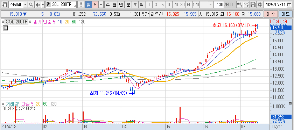Click the green price MA legend number 60
The width and height of the screenshot is (294, 130).
[x=74, y=22]
